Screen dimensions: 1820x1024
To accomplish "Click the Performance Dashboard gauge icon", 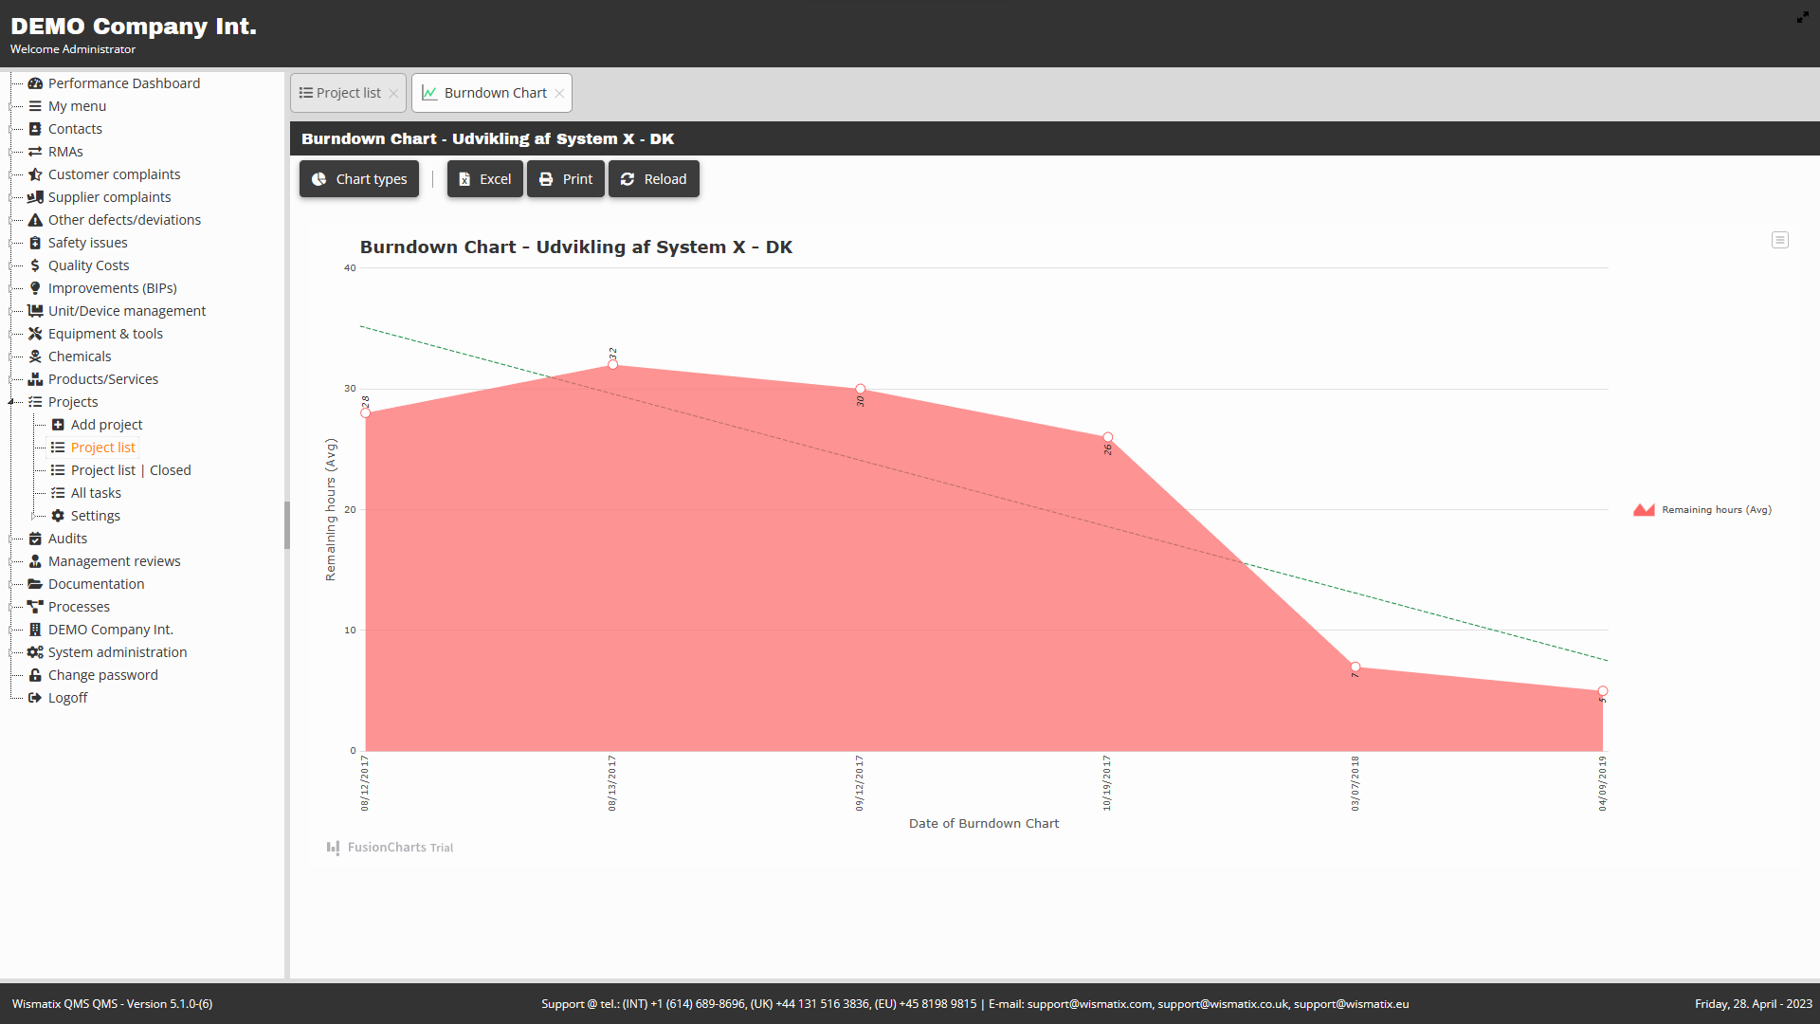I will pos(35,83).
